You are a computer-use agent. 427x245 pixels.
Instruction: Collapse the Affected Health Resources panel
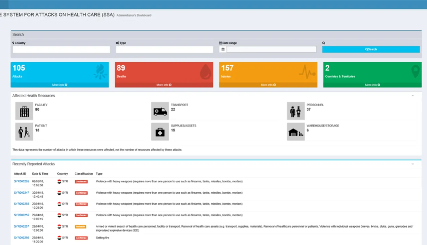coord(412,96)
